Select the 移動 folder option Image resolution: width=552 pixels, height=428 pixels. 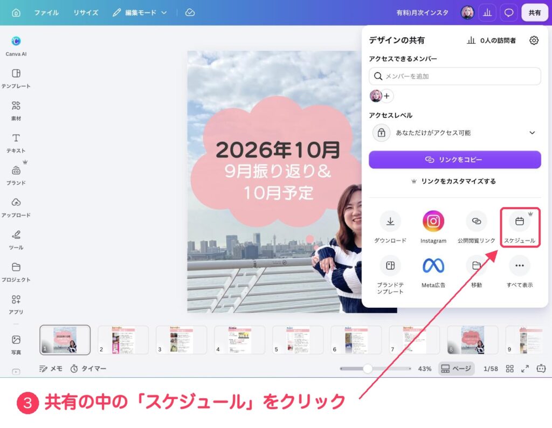coord(477,272)
